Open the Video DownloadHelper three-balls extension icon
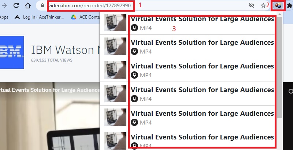The width and height of the screenshot is (293, 150). 278,6
